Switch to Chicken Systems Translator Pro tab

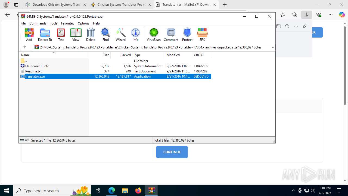click(121, 5)
